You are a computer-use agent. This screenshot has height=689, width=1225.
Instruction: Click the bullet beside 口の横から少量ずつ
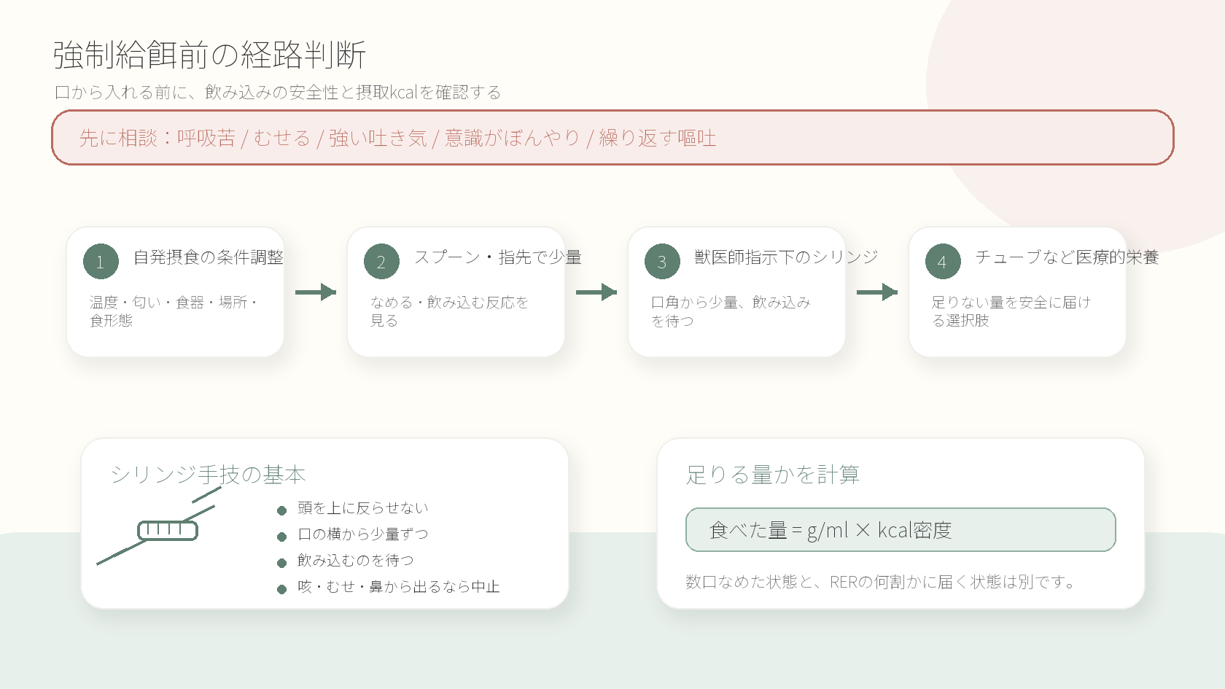tap(282, 537)
